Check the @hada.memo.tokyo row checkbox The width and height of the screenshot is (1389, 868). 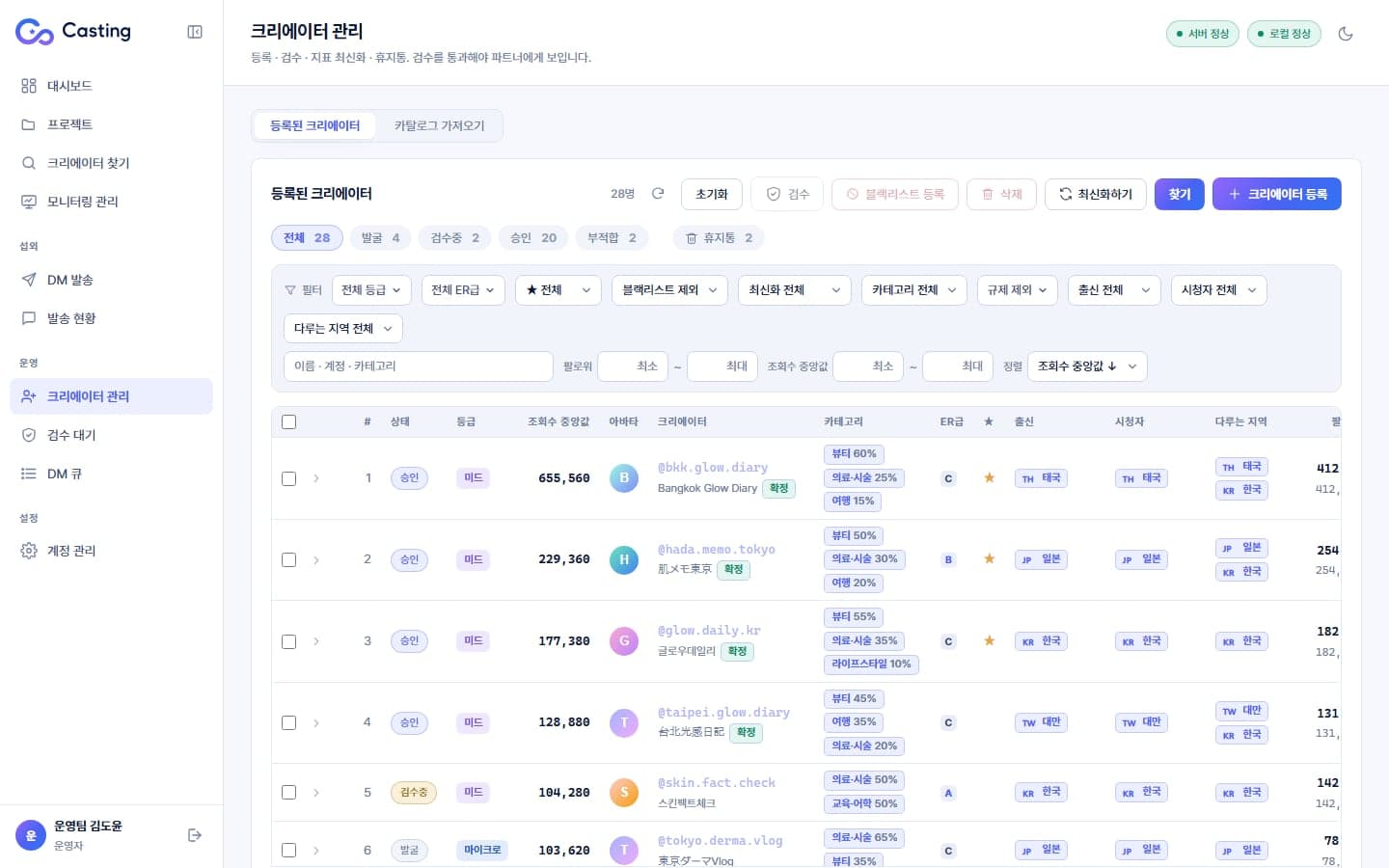[288, 559]
